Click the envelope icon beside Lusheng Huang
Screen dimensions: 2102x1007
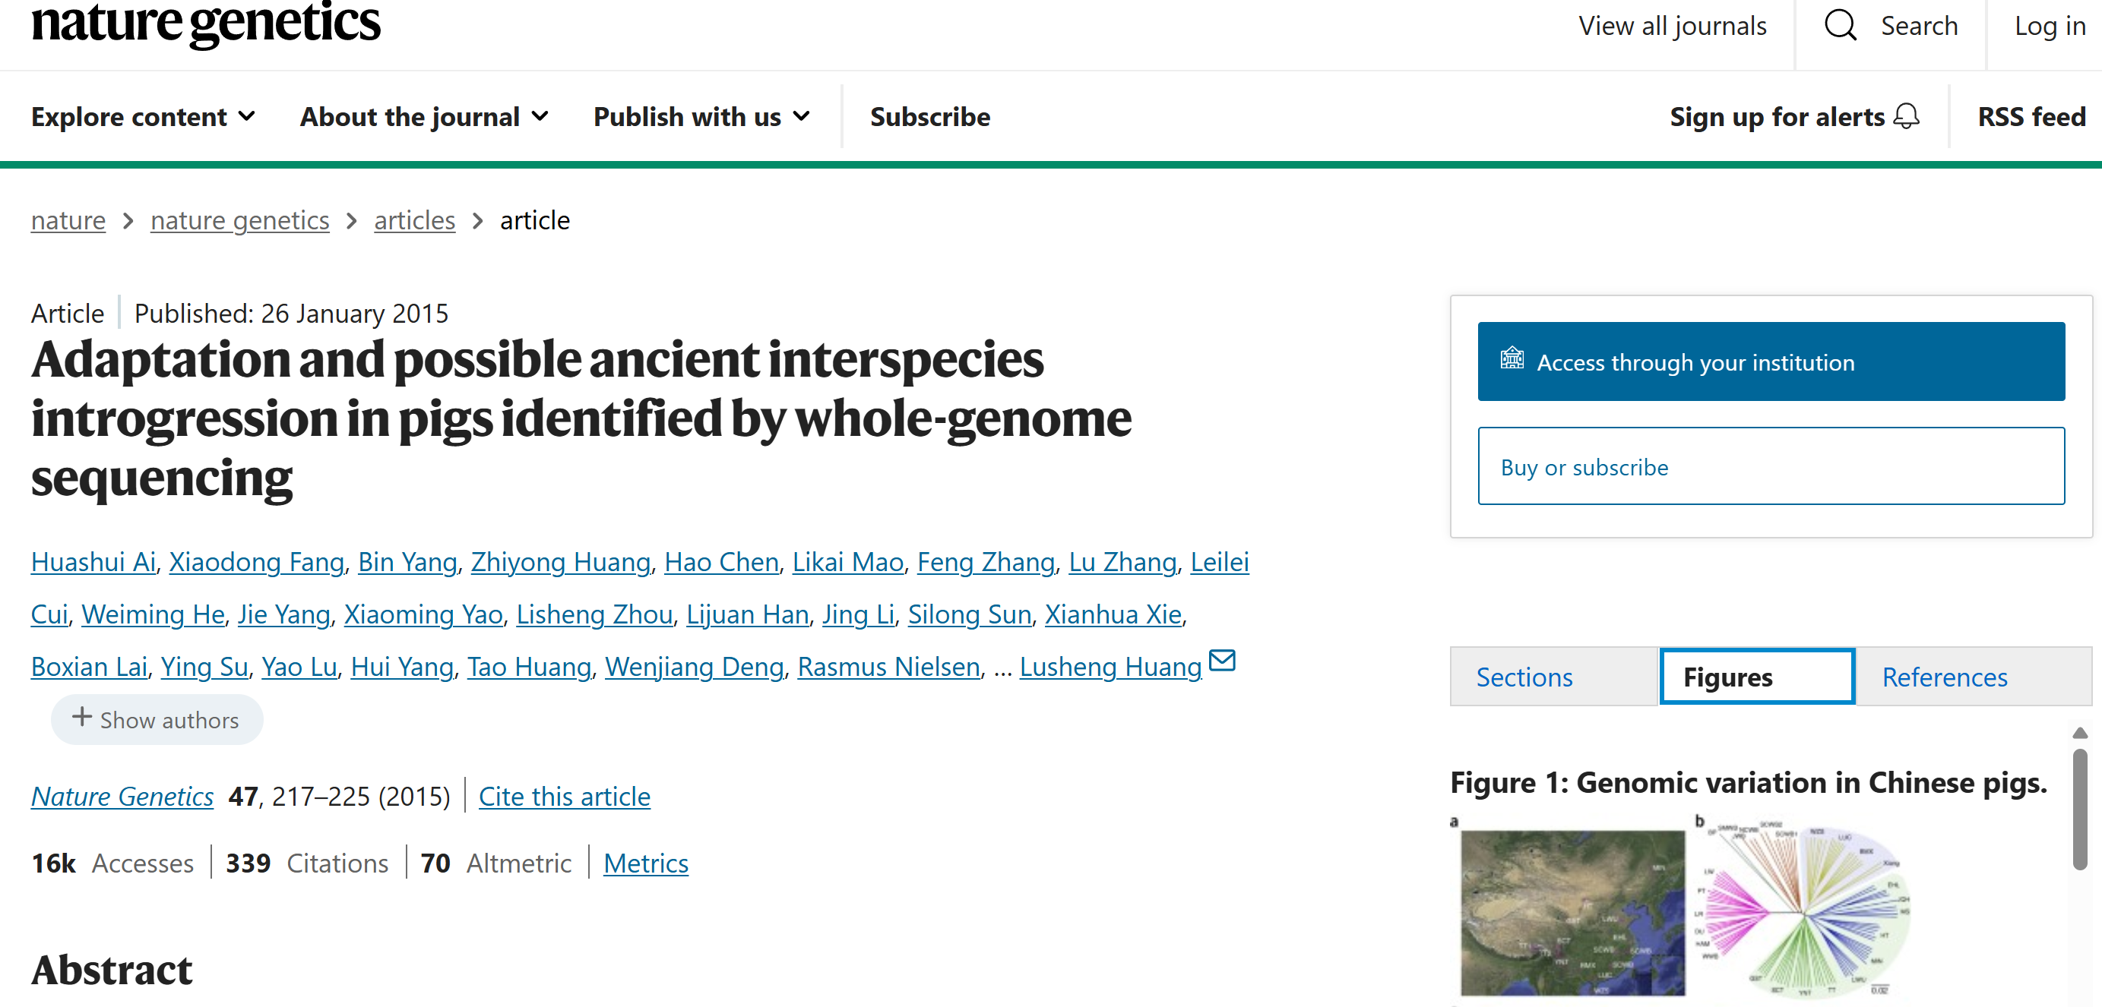[x=1221, y=660]
